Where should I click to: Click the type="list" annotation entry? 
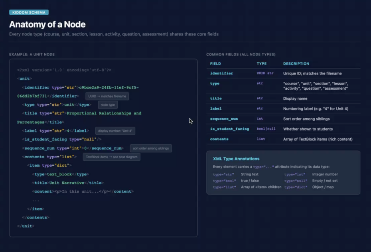pos(224,187)
